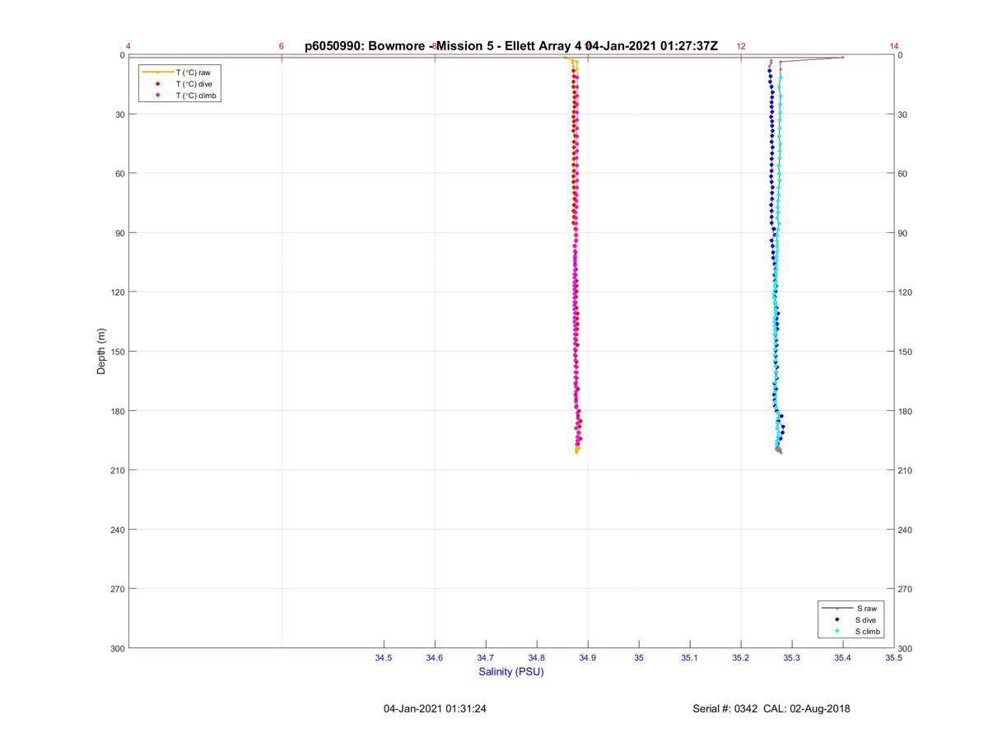Click the salinity tick label 35
Screen dimensions: 988x729
639,657
